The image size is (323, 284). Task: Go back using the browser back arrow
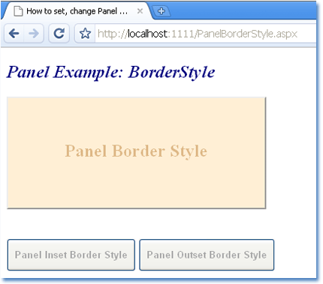tap(14, 34)
